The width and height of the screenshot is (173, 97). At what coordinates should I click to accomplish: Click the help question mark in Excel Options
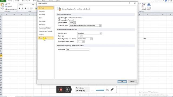pos(129,3)
